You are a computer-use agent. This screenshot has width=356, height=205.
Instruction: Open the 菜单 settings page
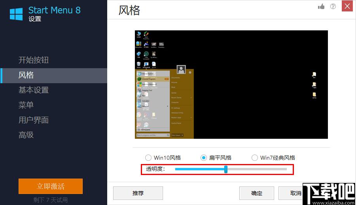(x=26, y=105)
